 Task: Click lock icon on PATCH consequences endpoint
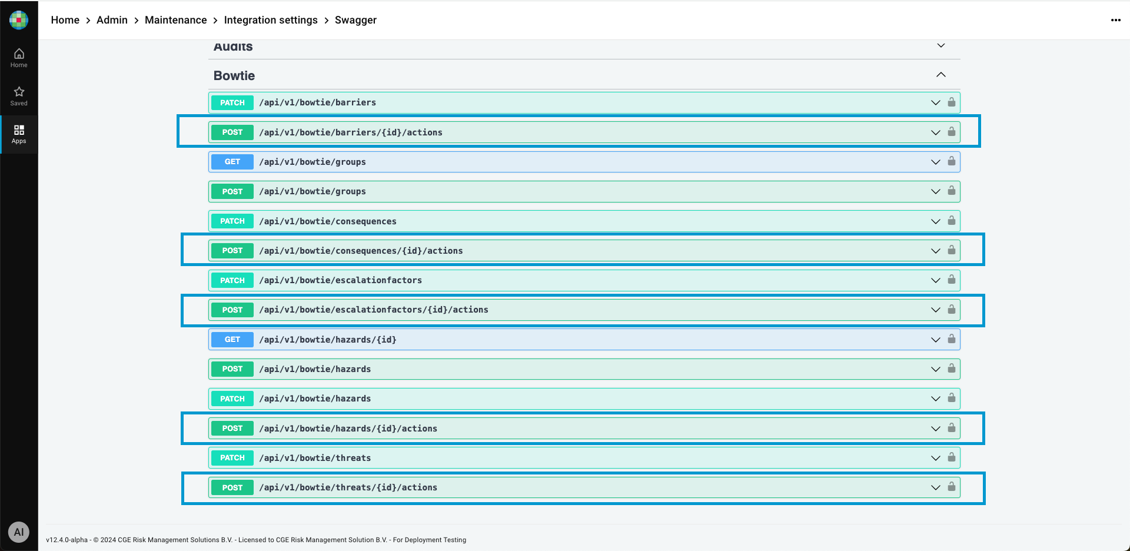(x=952, y=221)
